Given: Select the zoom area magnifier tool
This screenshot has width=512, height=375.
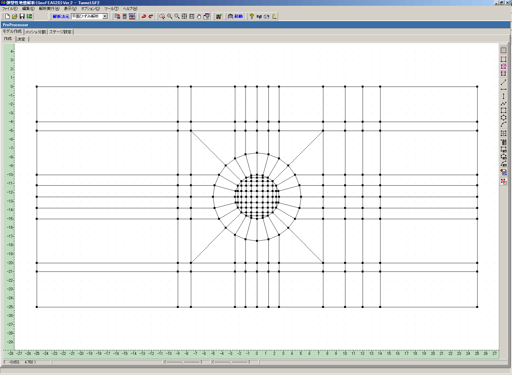Looking at the screenshot, I should tap(162, 16).
